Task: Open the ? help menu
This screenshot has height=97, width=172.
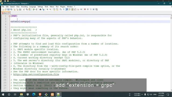Action: [x=75, y=7]
